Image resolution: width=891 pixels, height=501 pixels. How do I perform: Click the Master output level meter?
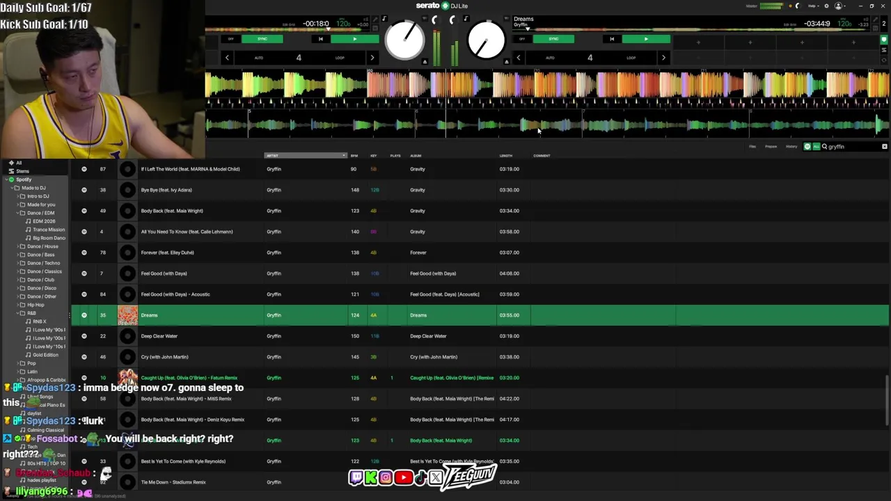coord(771,6)
